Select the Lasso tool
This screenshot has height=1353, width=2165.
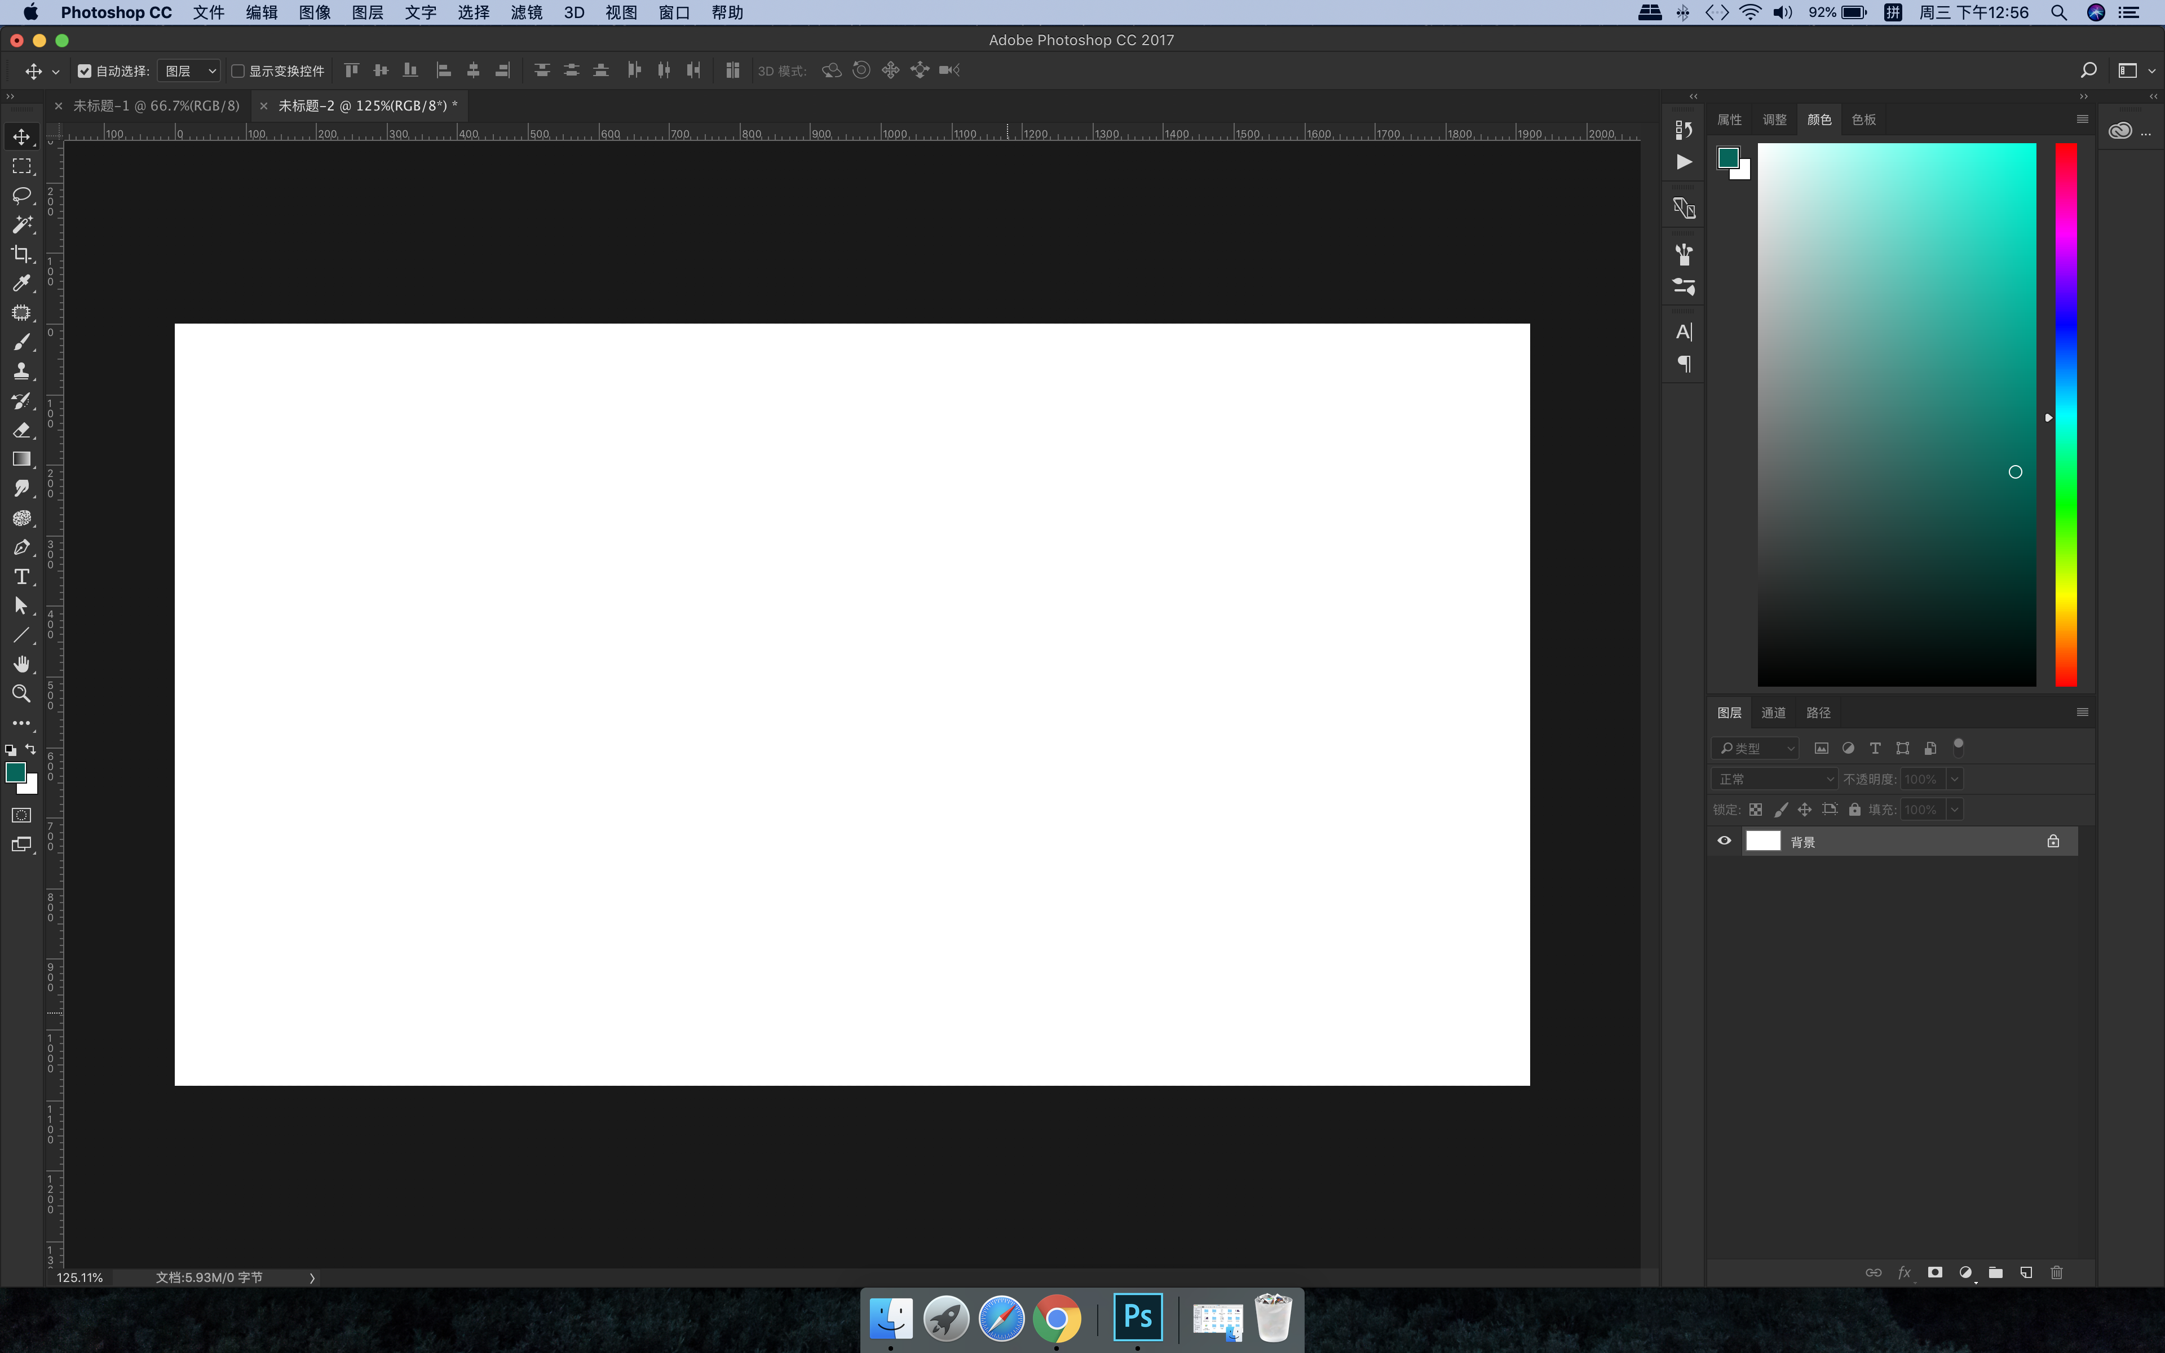pos(21,195)
